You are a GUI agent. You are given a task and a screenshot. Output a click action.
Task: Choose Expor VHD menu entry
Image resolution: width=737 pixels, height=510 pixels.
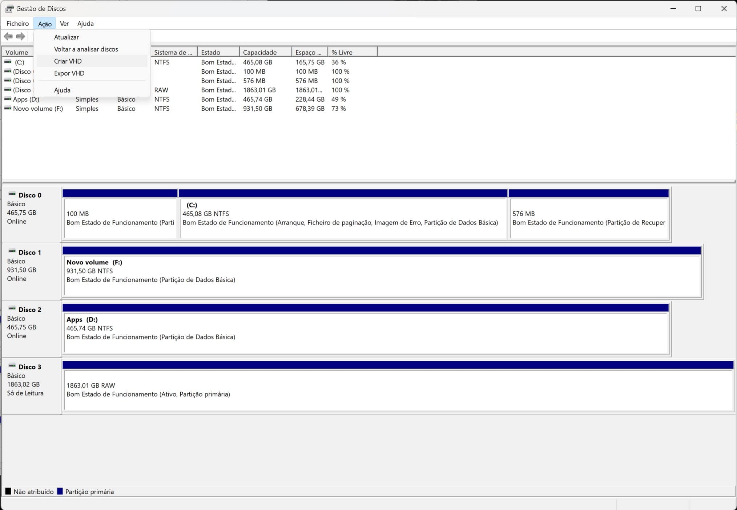pyautogui.click(x=69, y=73)
